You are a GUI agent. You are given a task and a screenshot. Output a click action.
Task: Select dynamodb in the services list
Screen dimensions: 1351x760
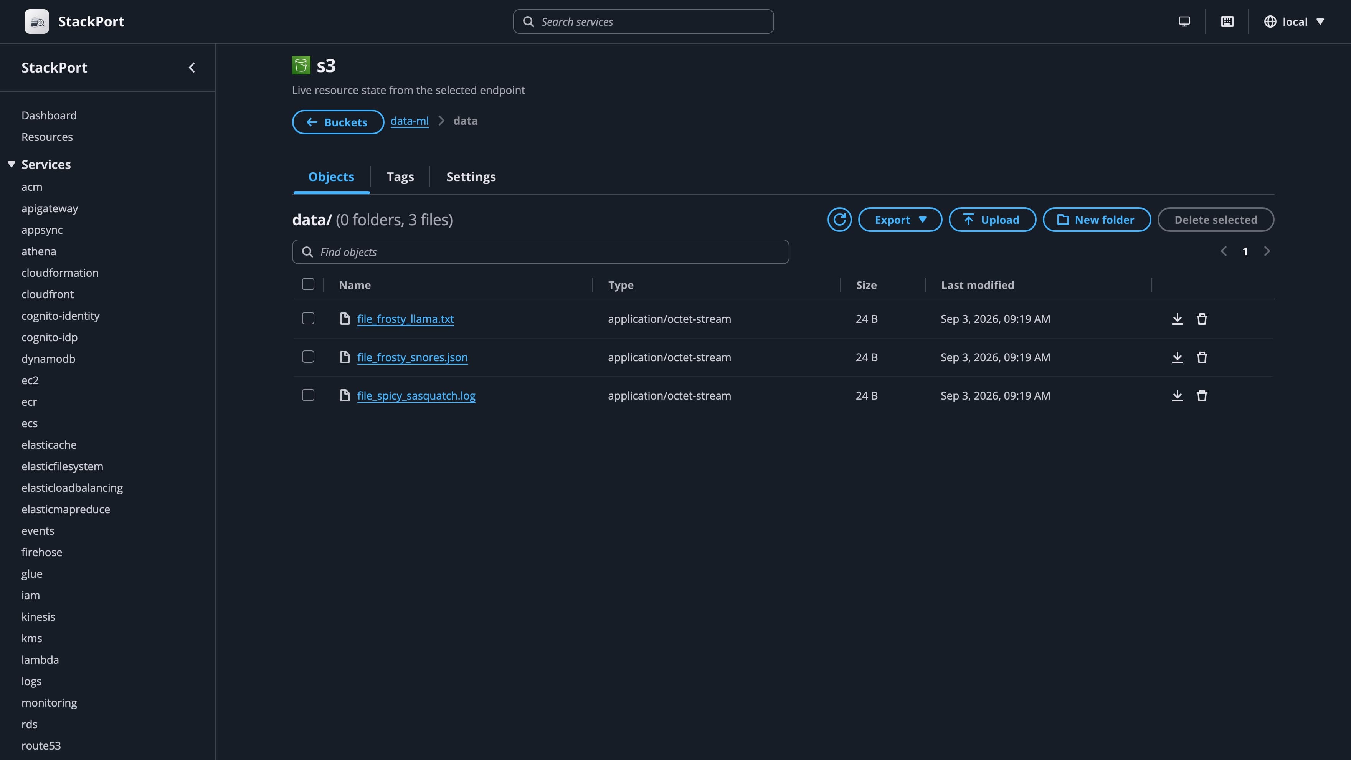[48, 359]
